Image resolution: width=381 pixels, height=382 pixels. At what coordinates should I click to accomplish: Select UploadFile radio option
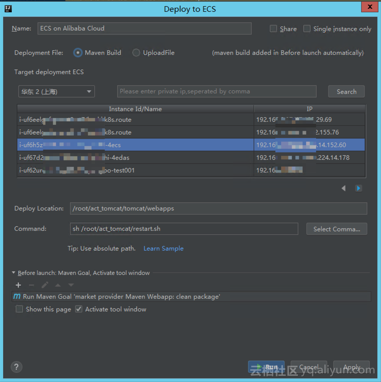click(136, 53)
